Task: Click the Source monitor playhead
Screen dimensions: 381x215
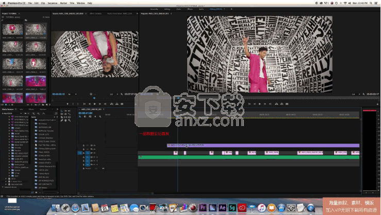Action: click(94, 98)
